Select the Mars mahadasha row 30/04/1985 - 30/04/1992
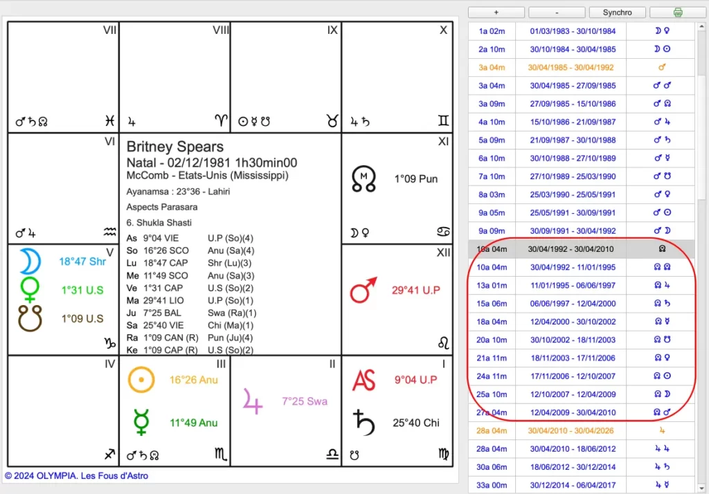The height and width of the screenshot is (494, 709). click(582, 67)
